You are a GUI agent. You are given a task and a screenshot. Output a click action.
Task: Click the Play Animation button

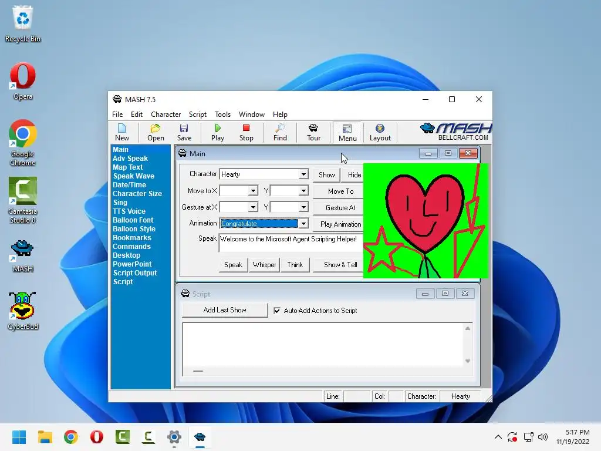click(x=338, y=224)
